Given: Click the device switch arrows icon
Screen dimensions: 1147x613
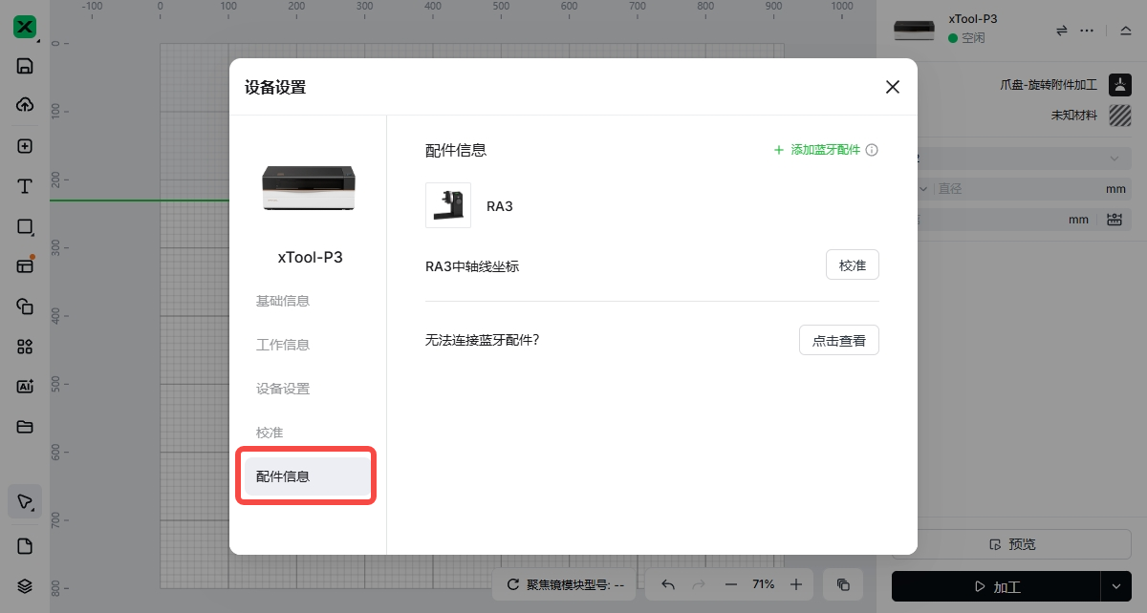Looking at the screenshot, I should [1061, 31].
